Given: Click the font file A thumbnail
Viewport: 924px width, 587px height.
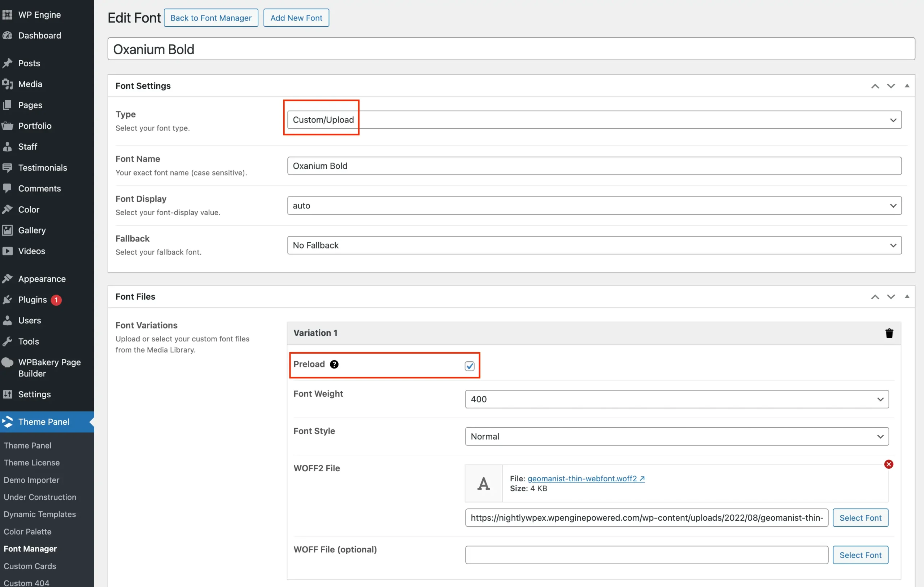Looking at the screenshot, I should [x=484, y=484].
